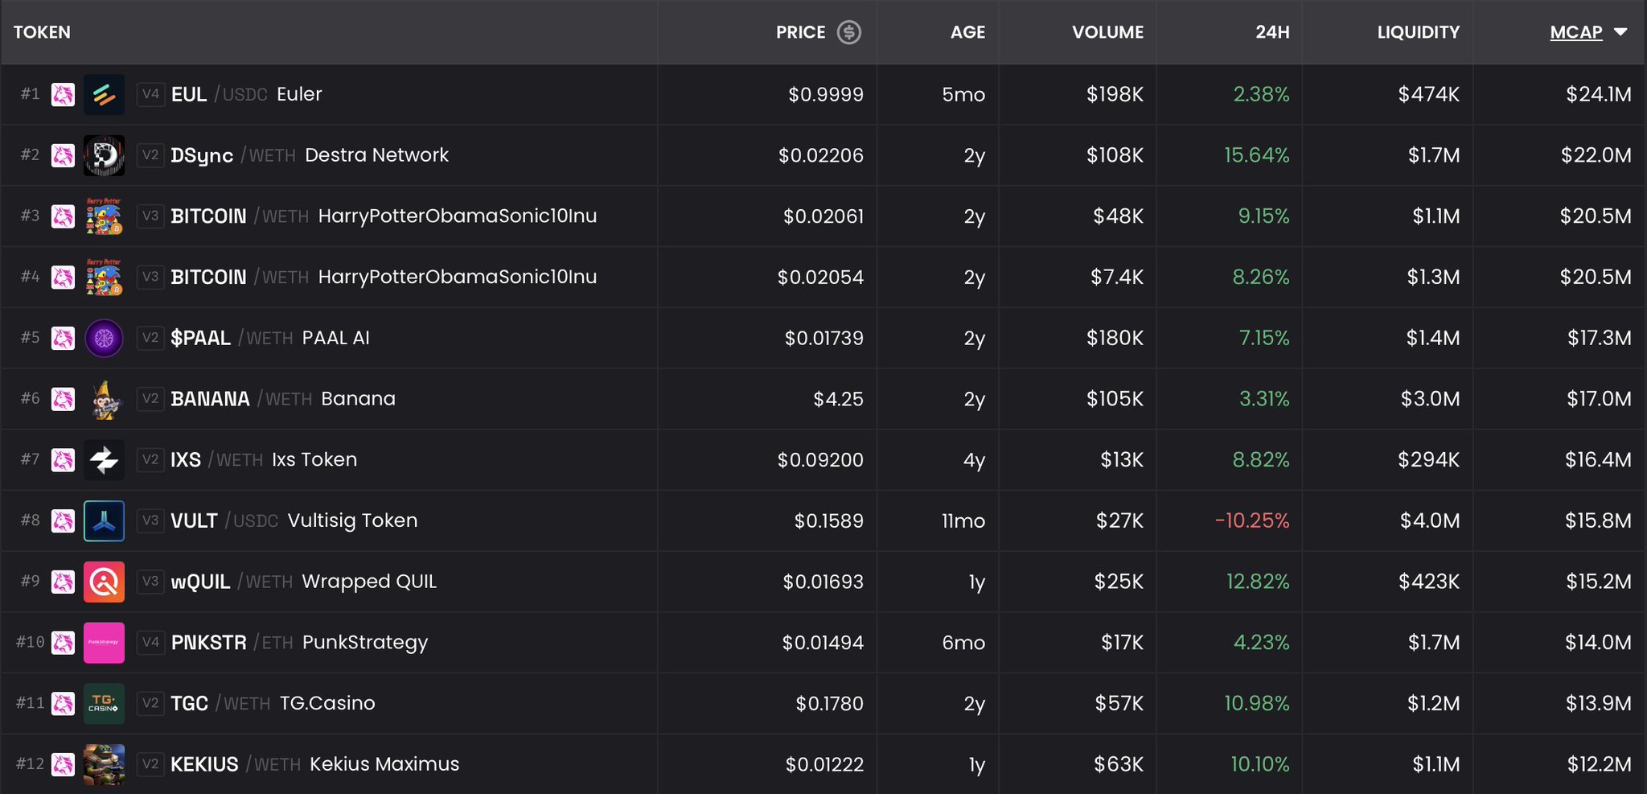Click the Banana monkey token logo
The width and height of the screenshot is (1647, 794).
click(x=104, y=399)
